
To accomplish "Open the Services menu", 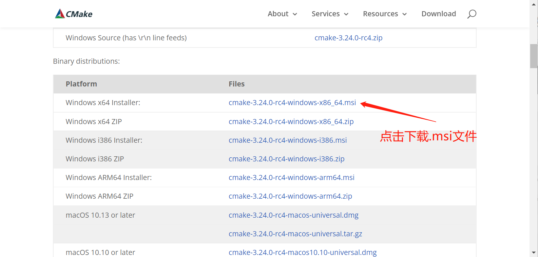I will point(326,14).
